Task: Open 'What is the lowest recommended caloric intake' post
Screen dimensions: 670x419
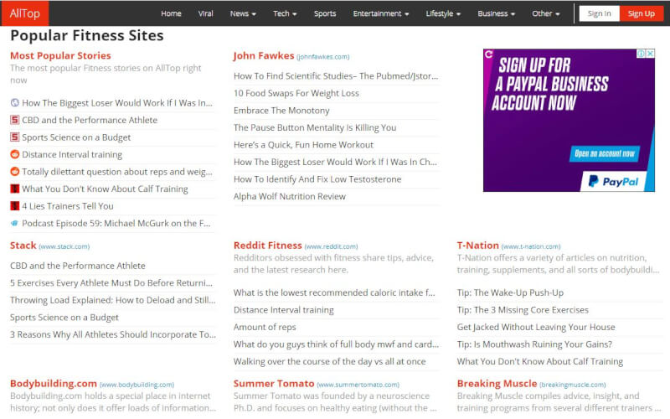Action: (x=334, y=292)
